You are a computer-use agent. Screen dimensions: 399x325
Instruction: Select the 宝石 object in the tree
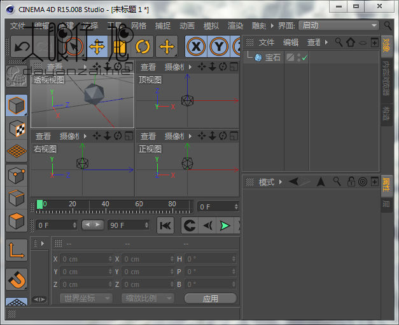click(x=272, y=58)
